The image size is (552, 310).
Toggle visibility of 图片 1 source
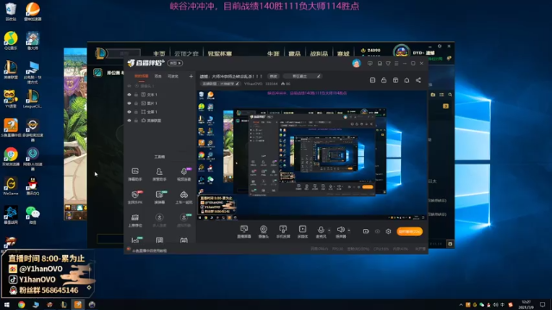[129, 103]
